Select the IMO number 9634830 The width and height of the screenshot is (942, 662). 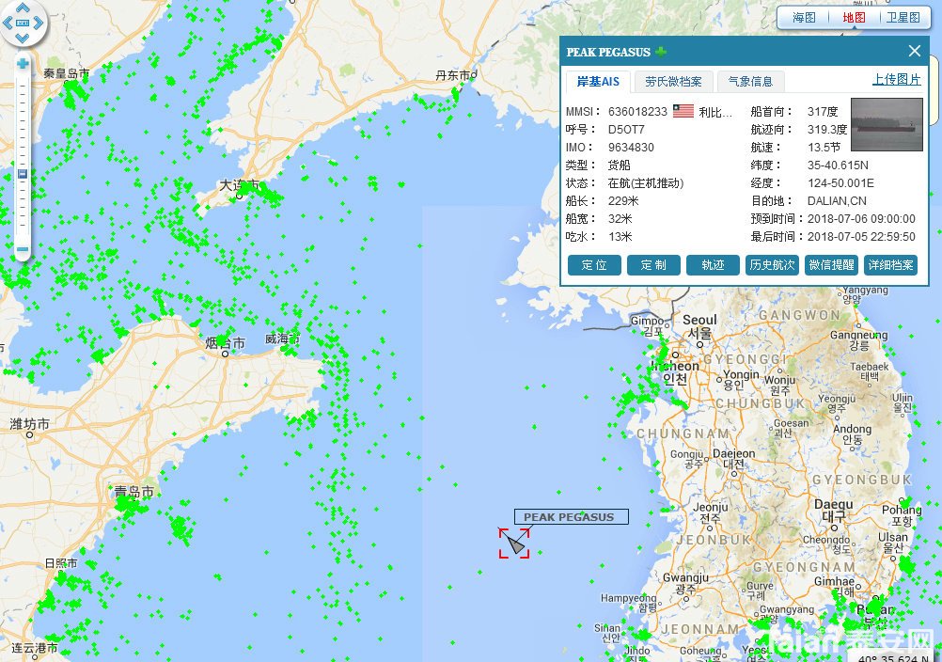click(x=631, y=148)
